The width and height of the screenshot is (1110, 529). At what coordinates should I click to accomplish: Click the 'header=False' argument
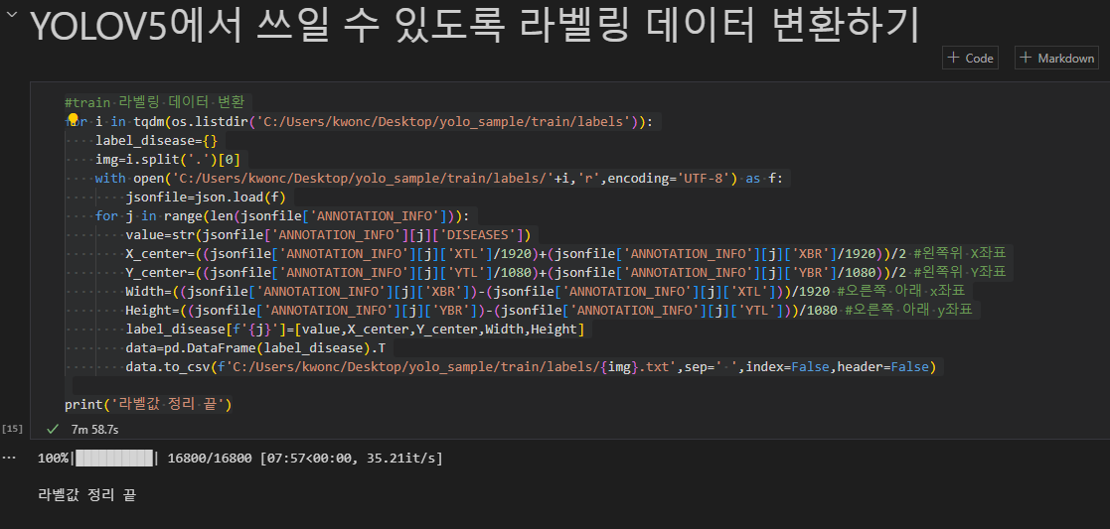point(883,367)
